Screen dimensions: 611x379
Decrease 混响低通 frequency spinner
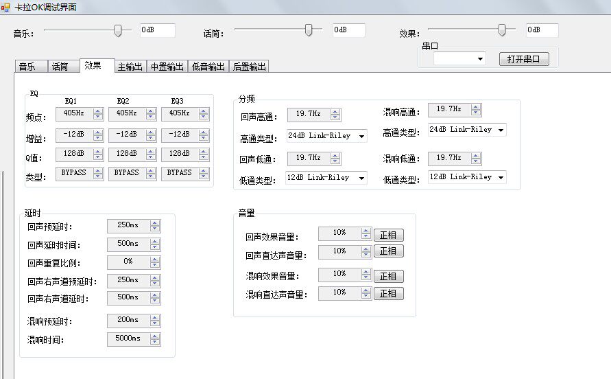[475, 161]
